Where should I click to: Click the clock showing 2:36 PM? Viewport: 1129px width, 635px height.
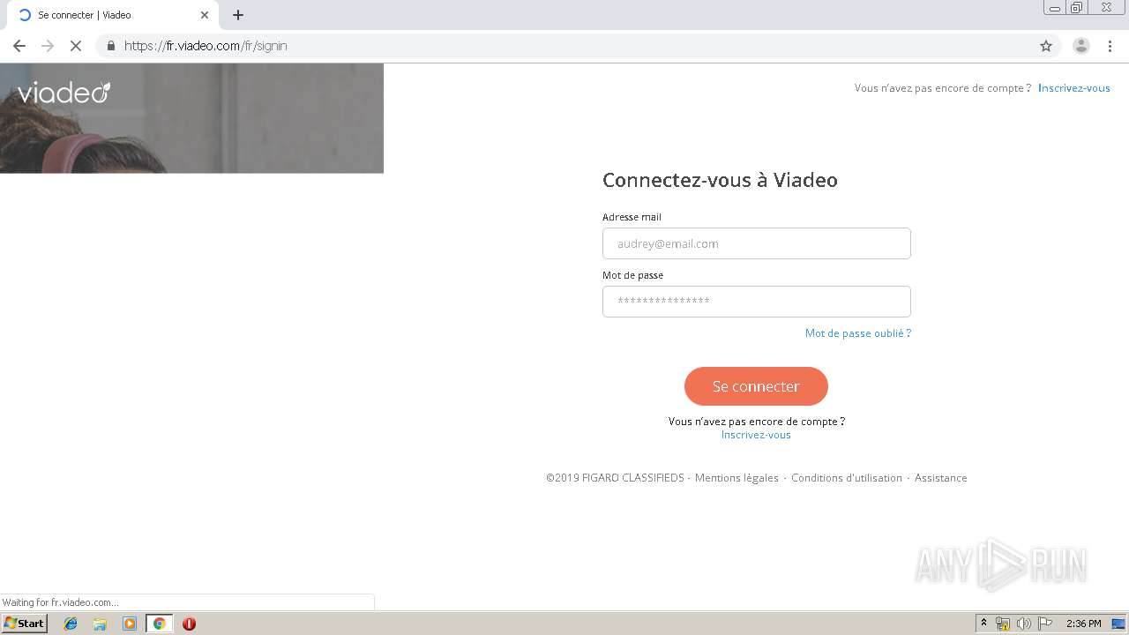[x=1083, y=624]
